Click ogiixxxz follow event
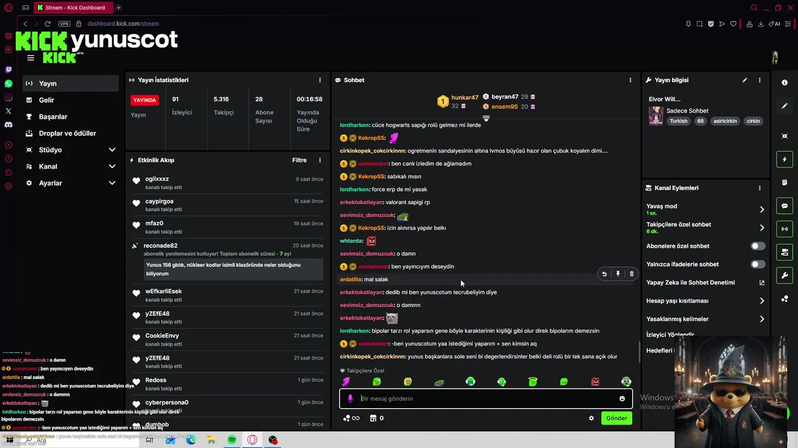This screenshot has height=448, width=798. tap(228, 182)
